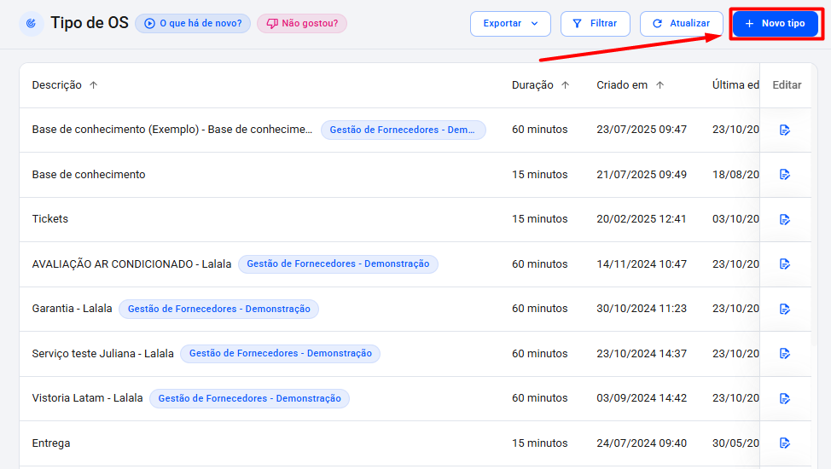Edit the Serviço teste Juliana row
The width and height of the screenshot is (831, 469).
(785, 354)
